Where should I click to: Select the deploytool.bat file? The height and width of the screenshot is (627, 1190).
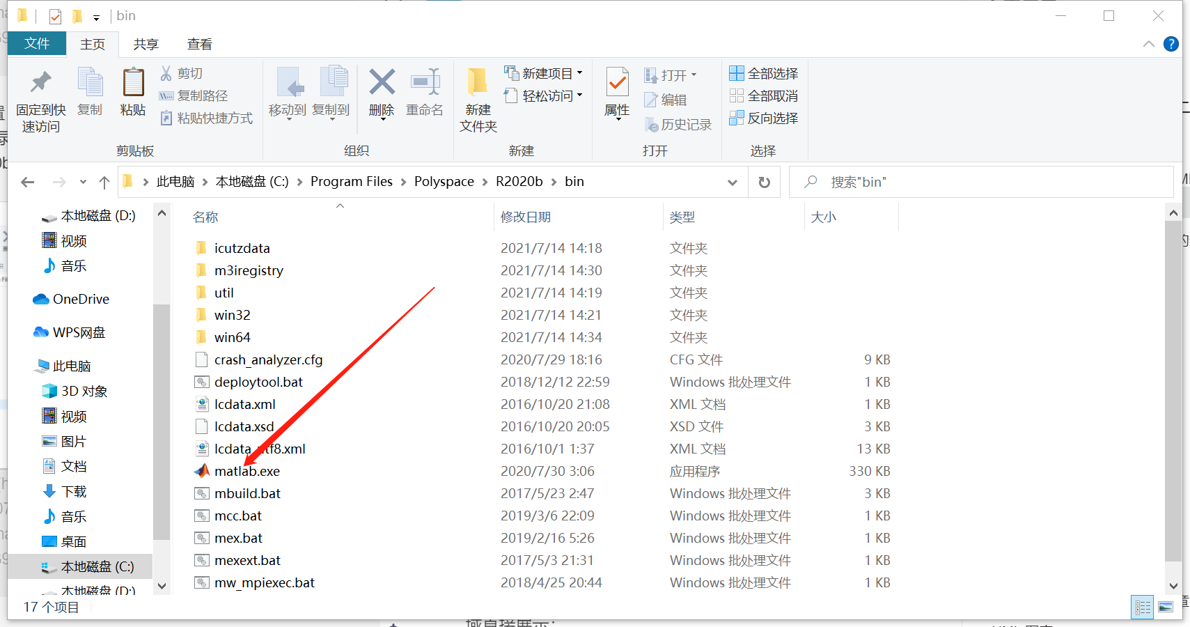[258, 382]
